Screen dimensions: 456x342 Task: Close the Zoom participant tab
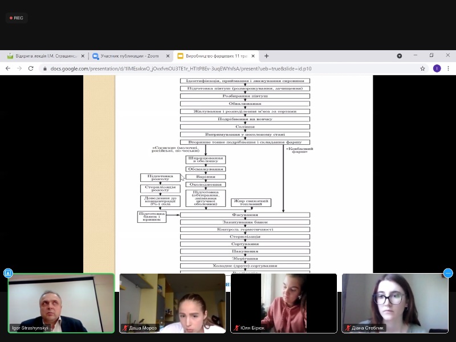(168, 56)
